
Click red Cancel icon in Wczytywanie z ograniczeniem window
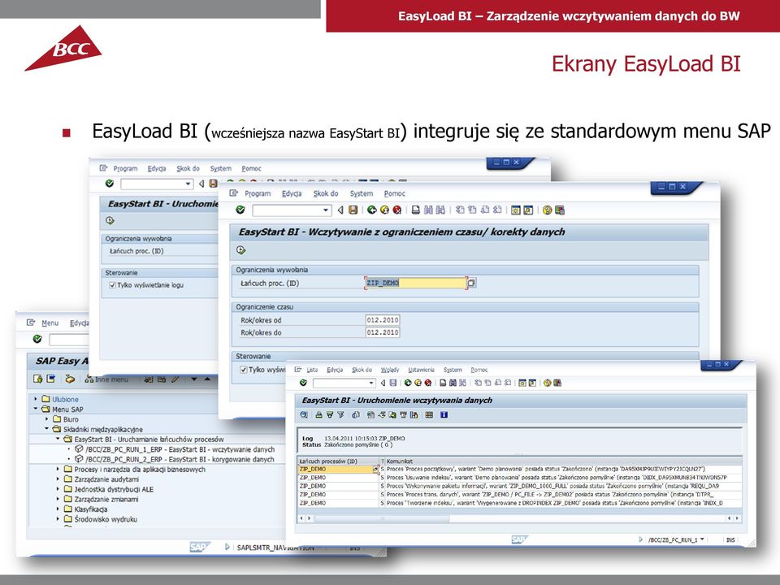pos(397,210)
